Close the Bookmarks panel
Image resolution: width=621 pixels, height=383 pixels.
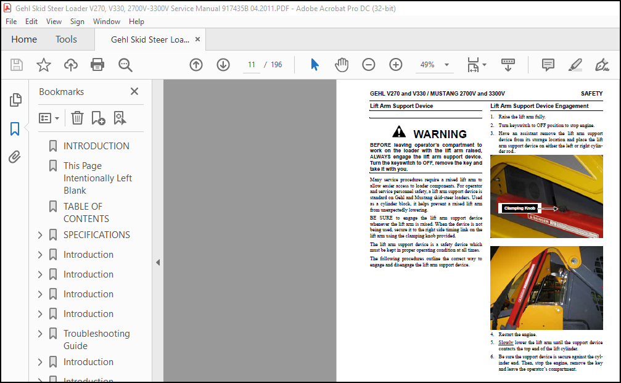134,91
